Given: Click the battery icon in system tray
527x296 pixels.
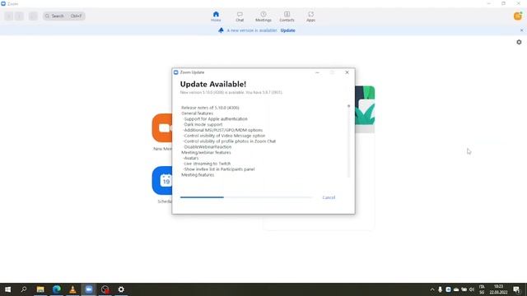Looking at the screenshot, I should click(x=464, y=289).
